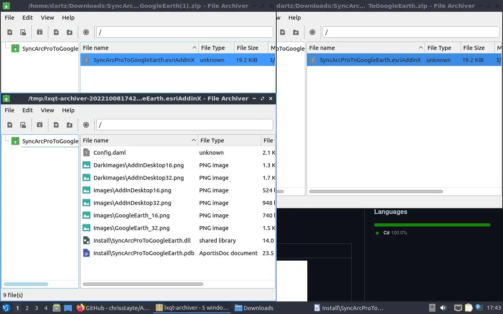The width and height of the screenshot is (503, 314).
Task: Sort by File Size in GoogleEarth(1).zip window
Action: tap(251, 48)
